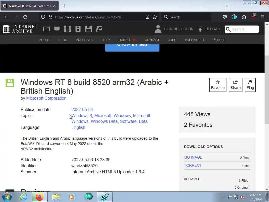Open the Save to Pocket icon

coord(225,17)
